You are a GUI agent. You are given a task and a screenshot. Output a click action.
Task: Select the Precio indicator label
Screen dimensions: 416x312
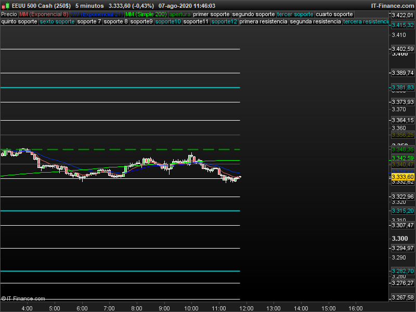9,14
